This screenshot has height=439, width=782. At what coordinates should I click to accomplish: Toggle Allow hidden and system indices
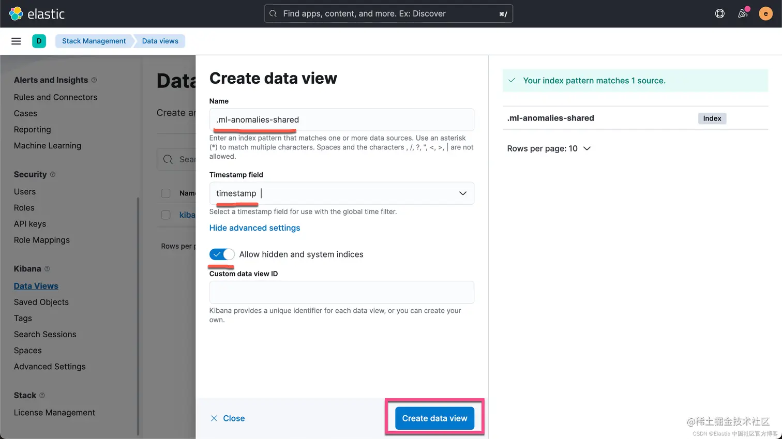(222, 254)
